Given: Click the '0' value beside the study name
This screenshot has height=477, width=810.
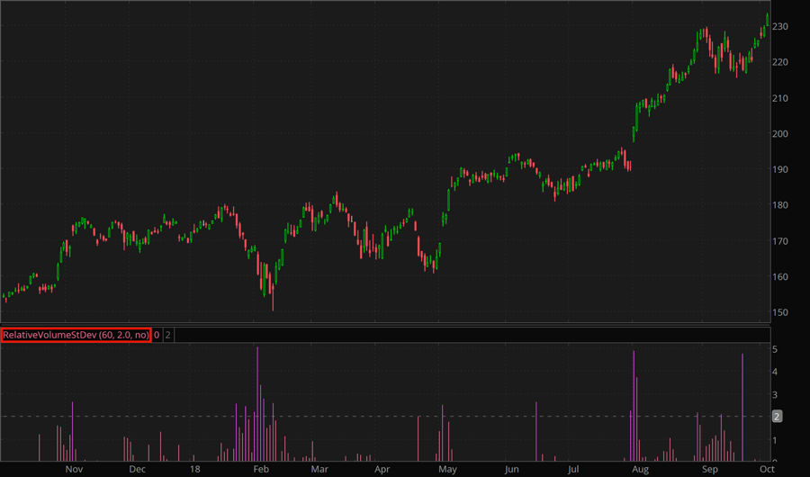Looking at the screenshot, I should click(x=157, y=335).
